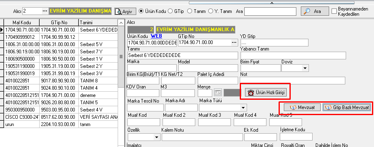Select the Tanım radio option
Screen dimensions: 374x147
pos(190,11)
